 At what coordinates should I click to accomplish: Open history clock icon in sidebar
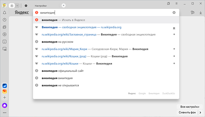coord(5,20)
